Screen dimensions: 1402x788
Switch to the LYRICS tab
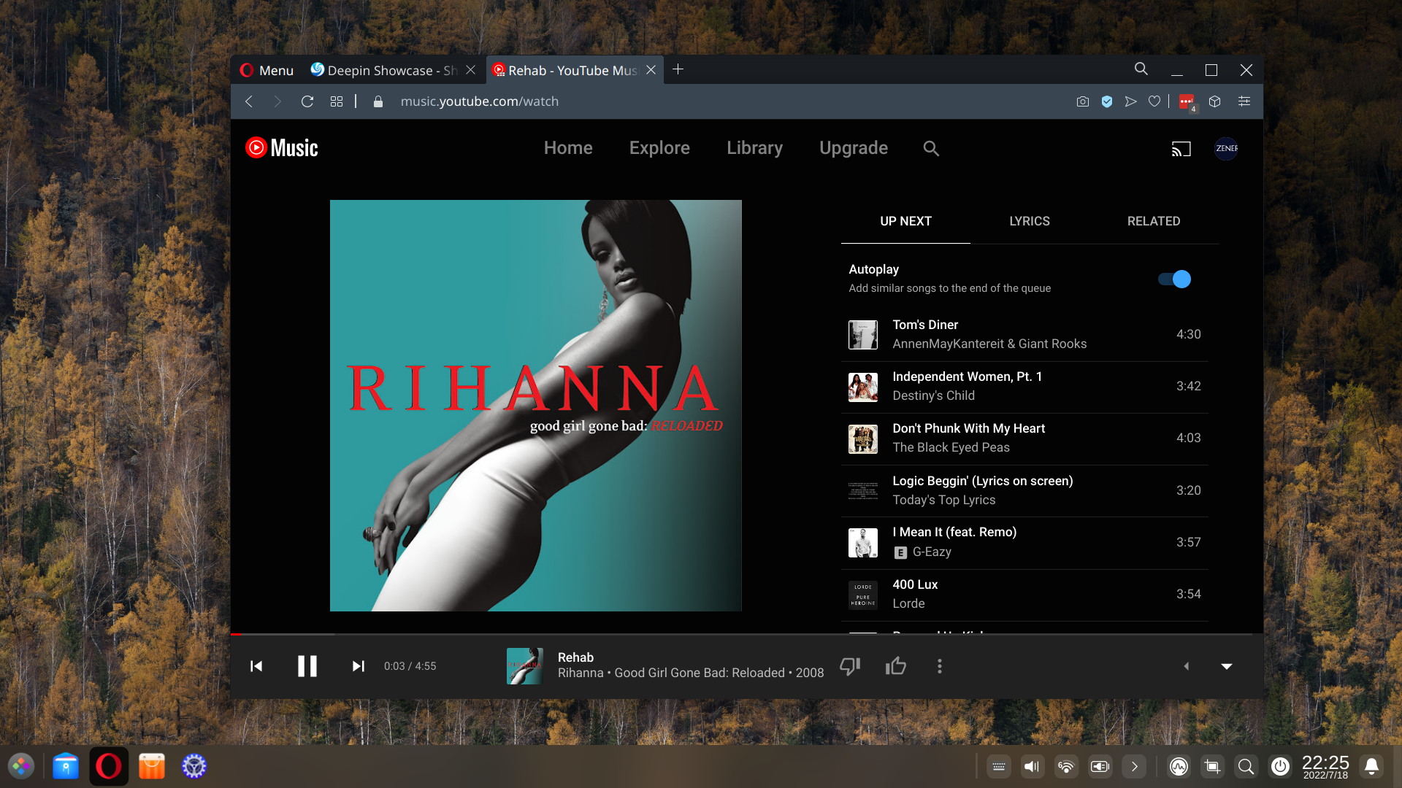coord(1030,221)
